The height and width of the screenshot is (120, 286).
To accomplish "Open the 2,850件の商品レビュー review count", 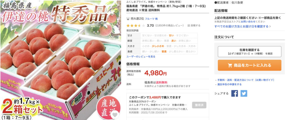I will [x=169, y=25].
